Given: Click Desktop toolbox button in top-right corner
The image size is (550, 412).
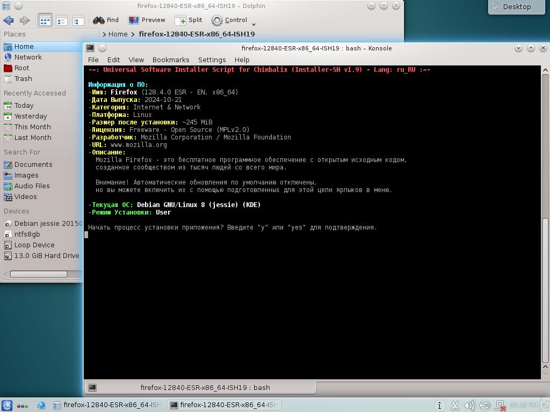Looking at the screenshot, I should click(517, 6).
